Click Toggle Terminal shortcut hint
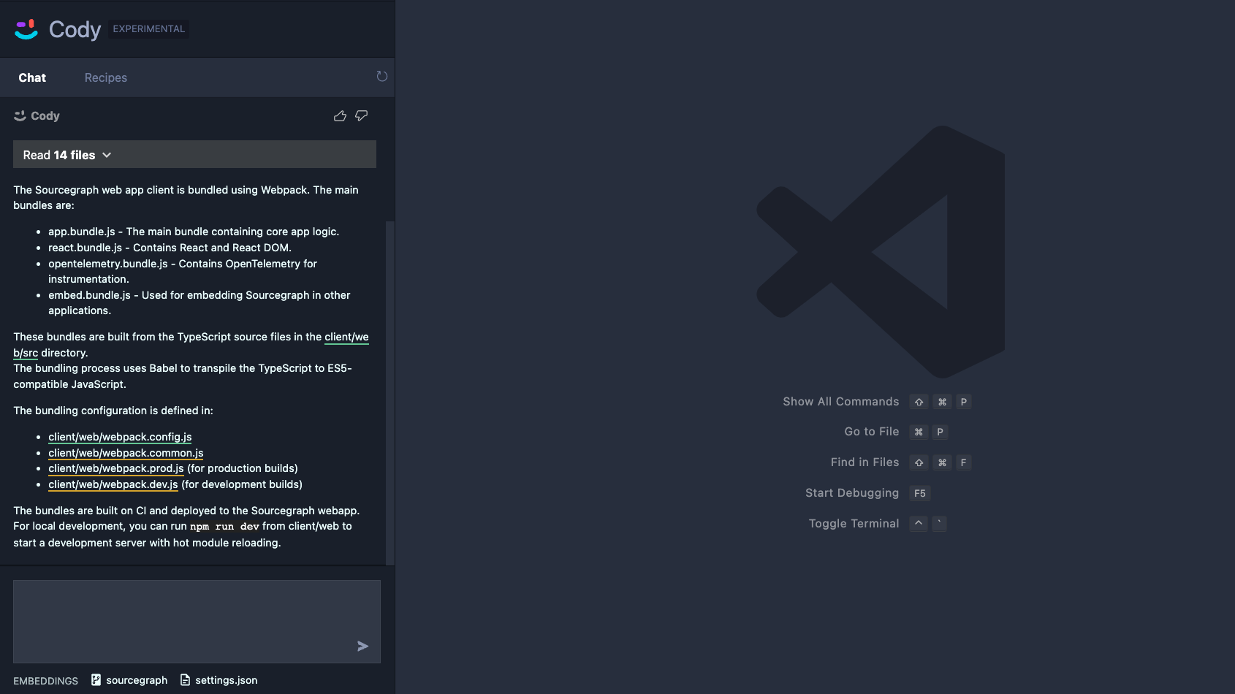 pyautogui.click(x=854, y=524)
